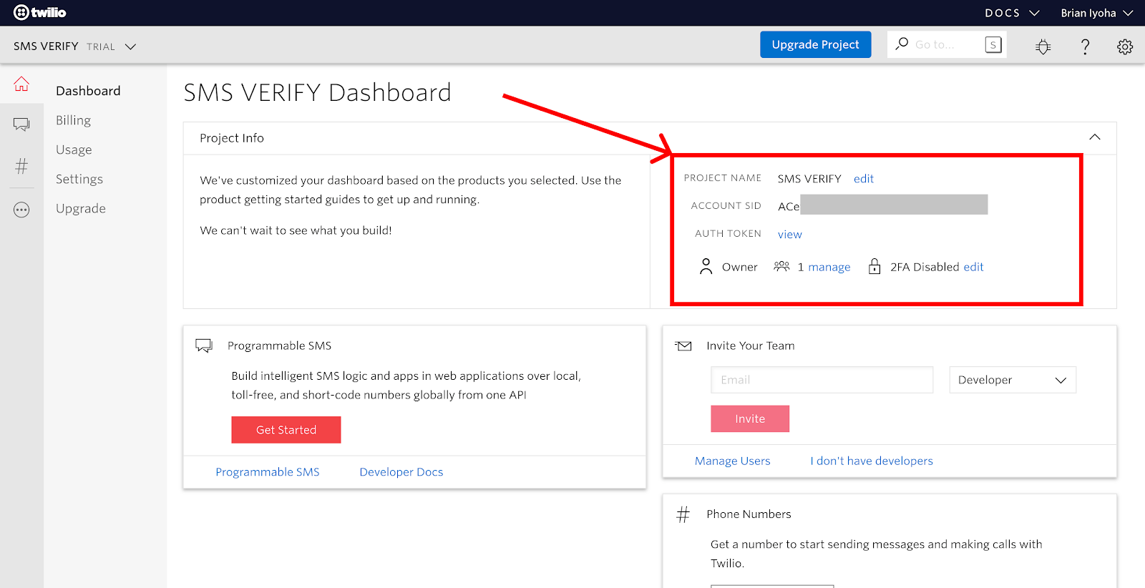Click the Project Info heading
Image resolution: width=1145 pixels, height=588 pixels.
232,138
